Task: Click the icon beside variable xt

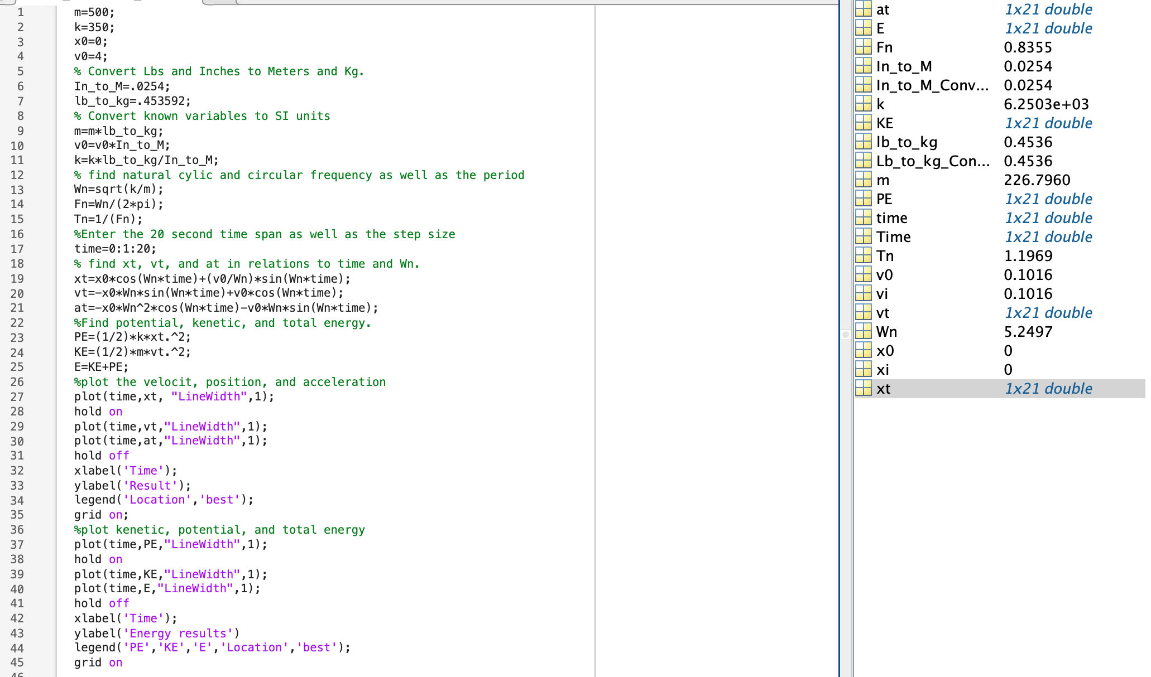Action: pyautogui.click(x=864, y=389)
